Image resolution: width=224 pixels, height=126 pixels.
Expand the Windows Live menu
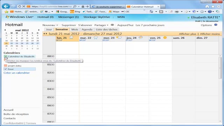pyautogui.click(x=19, y=17)
